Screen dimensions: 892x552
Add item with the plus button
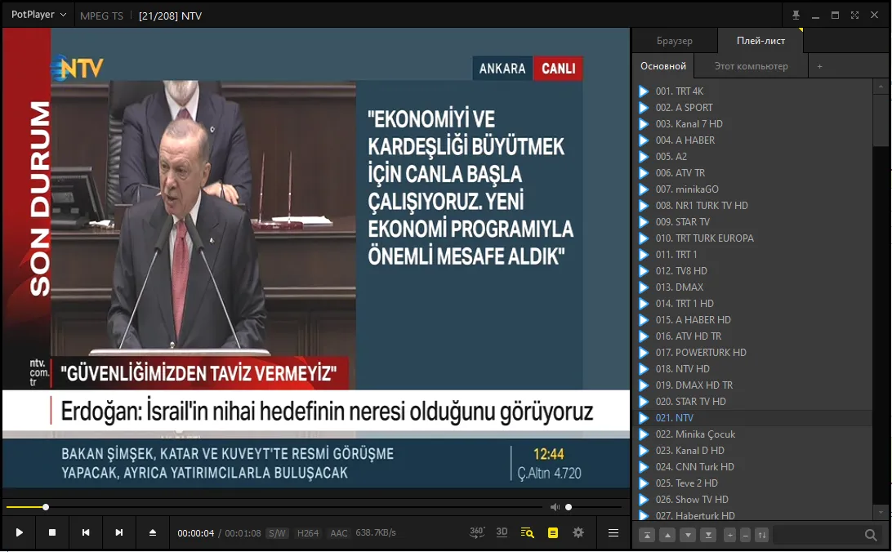pyautogui.click(x=730, y=535)
